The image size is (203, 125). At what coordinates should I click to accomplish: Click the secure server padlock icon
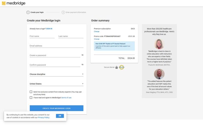116,67
